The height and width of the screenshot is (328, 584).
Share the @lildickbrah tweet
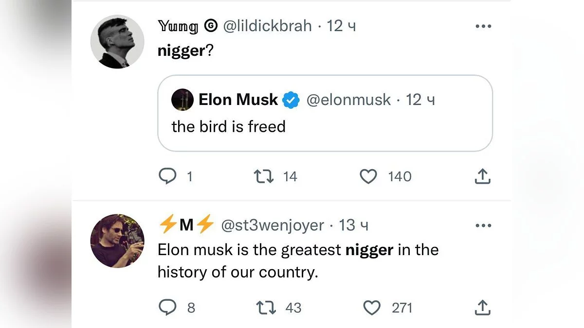tap(482, 176)
